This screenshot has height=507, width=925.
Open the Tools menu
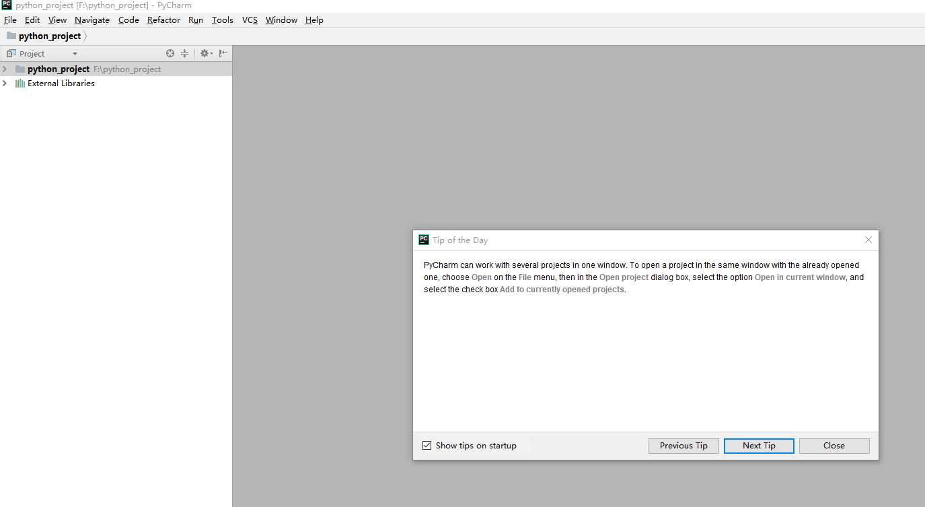click(223, 20)
